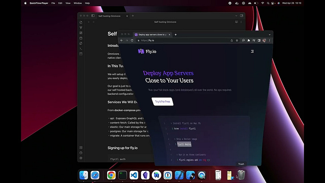
Task: Open Chrome media control icon
Action: click(254, 41)
